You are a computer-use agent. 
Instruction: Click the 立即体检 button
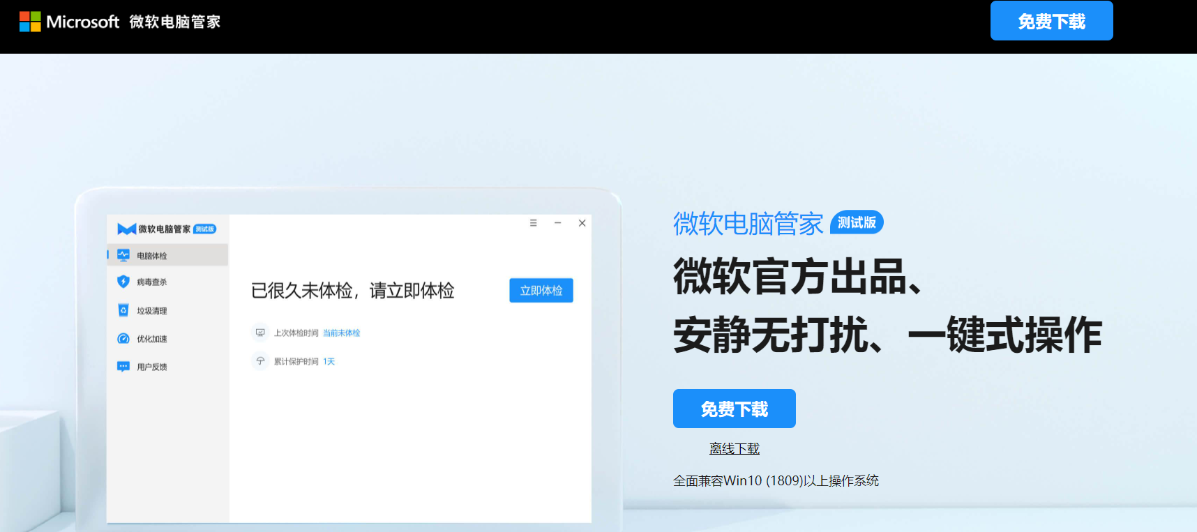click(541, 291)
